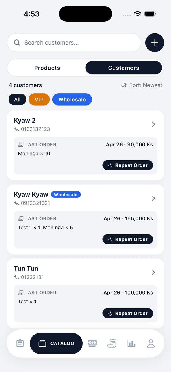This screenshot has height=372, width=171.
Task: Tap the battery indicator in status bar
Action: (x=150, y=13)
